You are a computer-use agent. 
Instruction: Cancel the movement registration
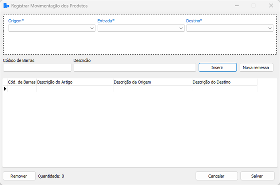tap(216, 176)
